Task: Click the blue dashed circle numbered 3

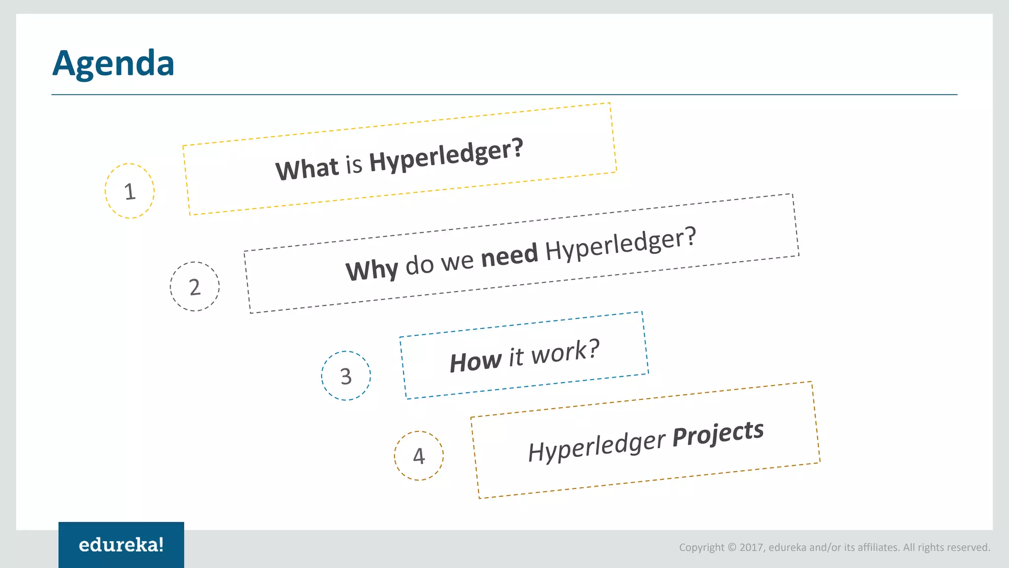Action: (346, 376)
